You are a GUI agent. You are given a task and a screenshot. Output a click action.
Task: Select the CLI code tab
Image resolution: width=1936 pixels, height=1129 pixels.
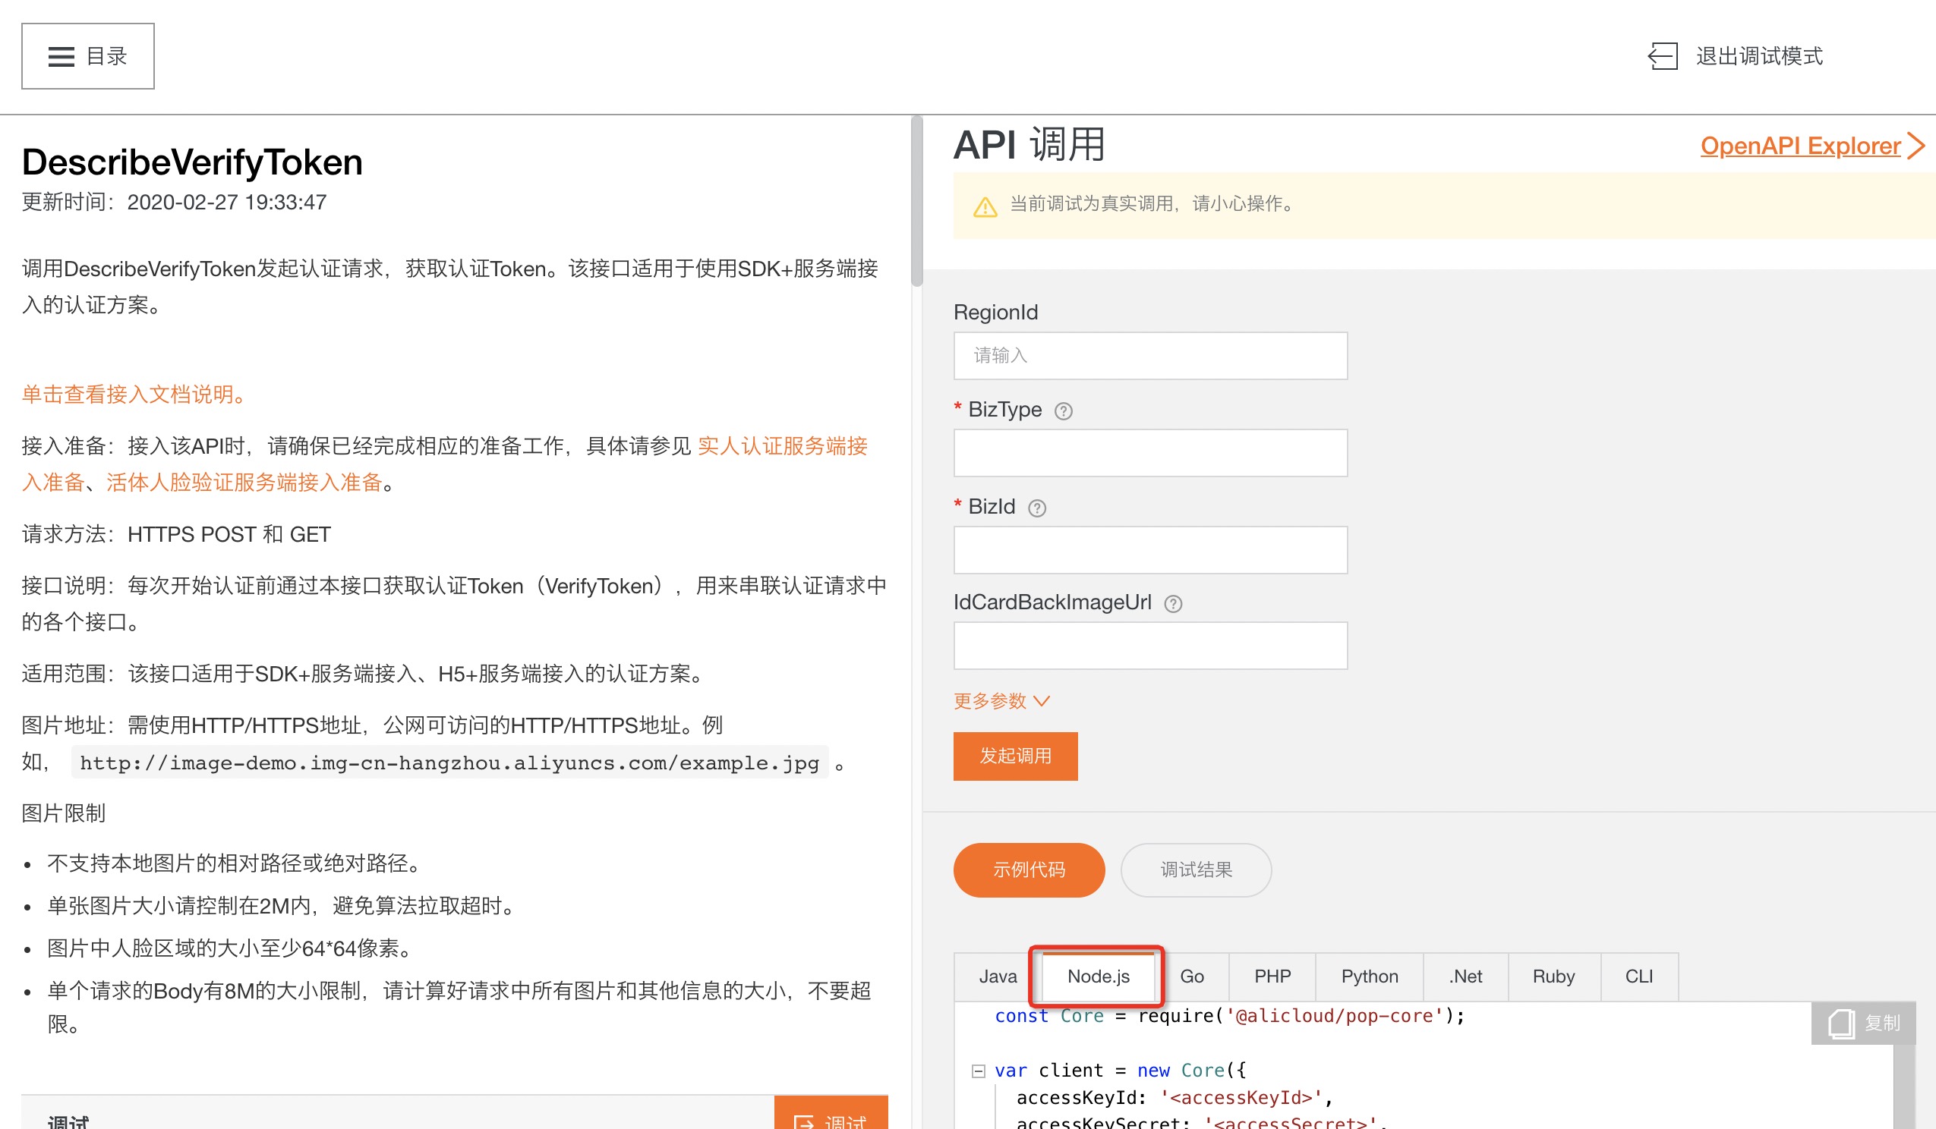(1638, 977)
